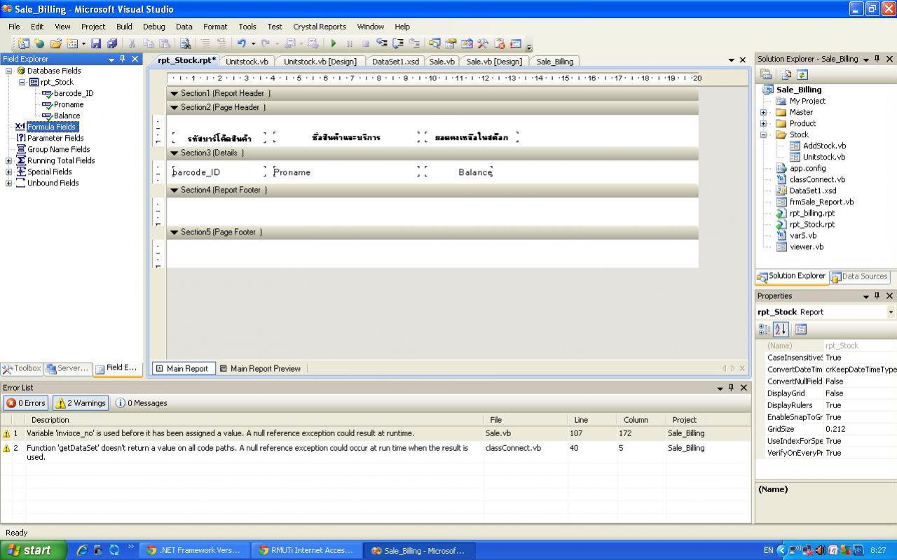
Task: Click the Solution Explorer toolbar icon
Action: click(434, 43)
